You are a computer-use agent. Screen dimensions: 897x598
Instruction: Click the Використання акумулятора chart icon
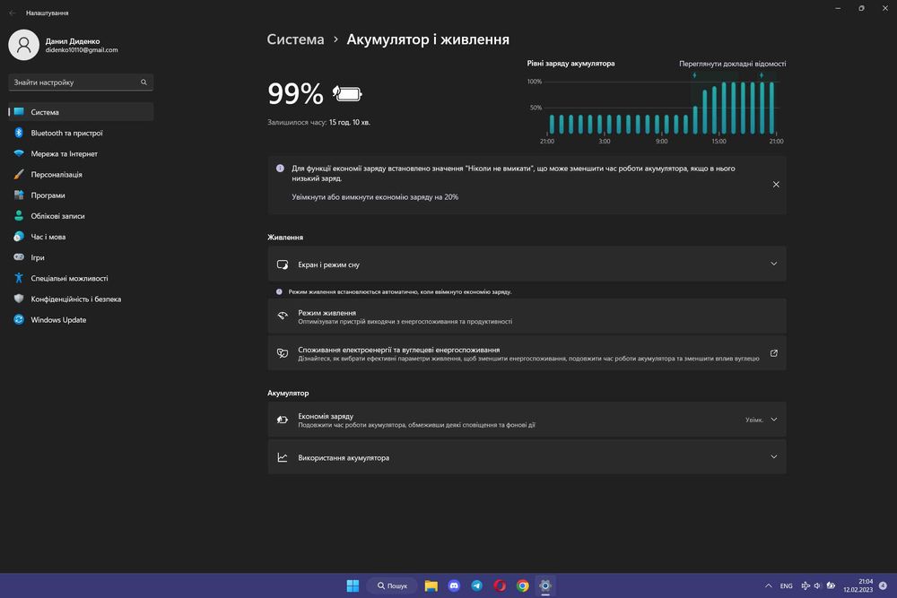click(283, 457)
